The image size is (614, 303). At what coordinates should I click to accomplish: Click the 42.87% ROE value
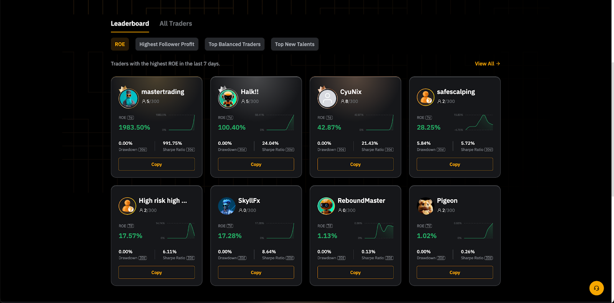coord(329,128)
